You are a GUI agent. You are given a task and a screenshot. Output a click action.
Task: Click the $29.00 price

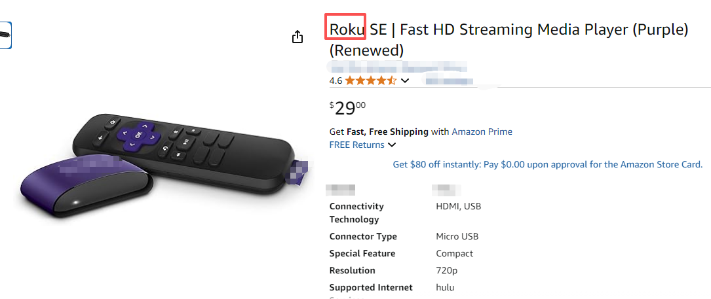[x=347, y=108]
